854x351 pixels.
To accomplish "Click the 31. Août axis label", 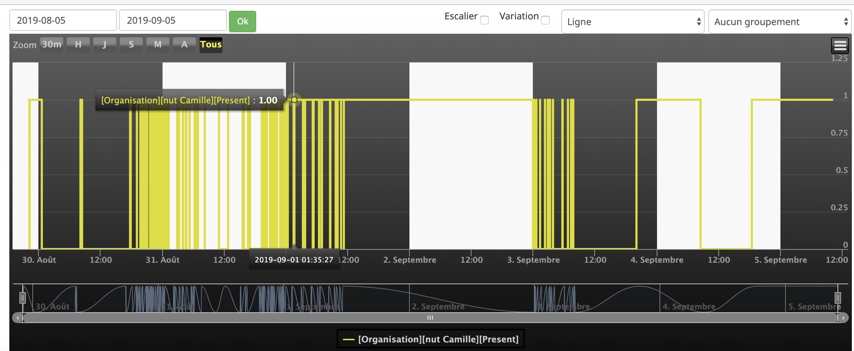I will (x=163, y=260).
